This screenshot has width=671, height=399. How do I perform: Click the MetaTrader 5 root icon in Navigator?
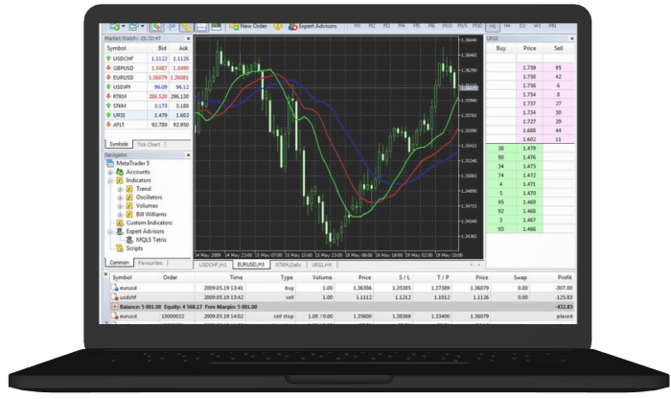pos(110,163)
